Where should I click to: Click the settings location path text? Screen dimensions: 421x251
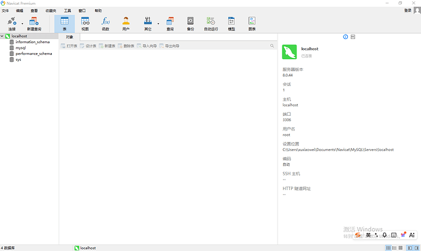[338, 150]
